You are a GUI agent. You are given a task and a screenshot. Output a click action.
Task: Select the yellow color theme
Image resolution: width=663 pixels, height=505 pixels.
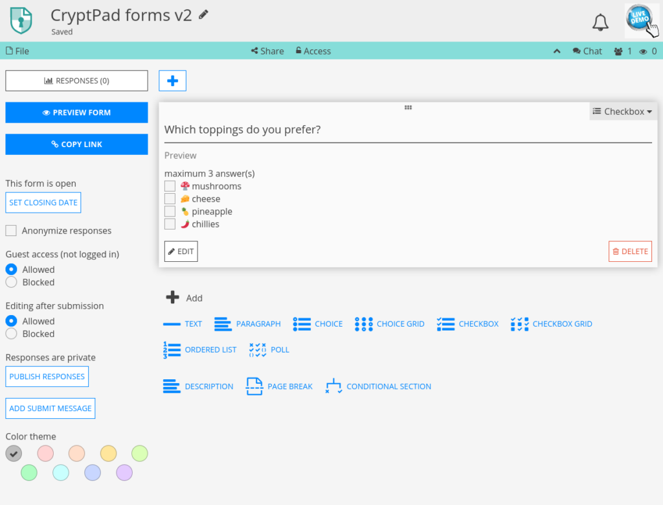pyautogui.click(x=108, y=453)
